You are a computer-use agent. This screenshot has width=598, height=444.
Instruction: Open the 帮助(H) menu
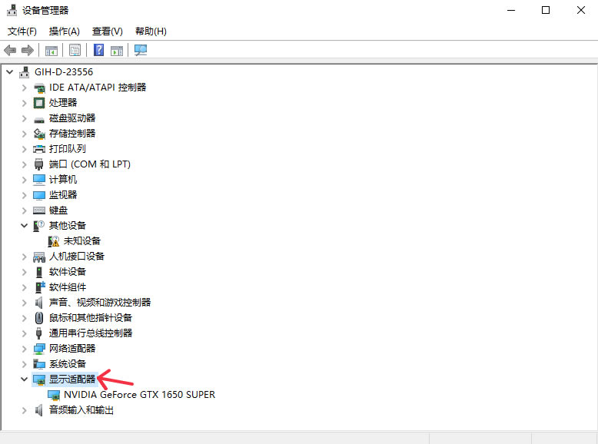pyautogui.click(x=151, y=31)
